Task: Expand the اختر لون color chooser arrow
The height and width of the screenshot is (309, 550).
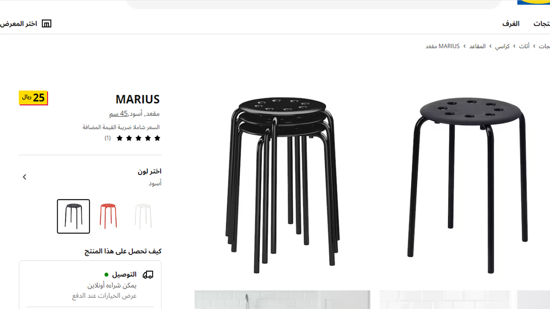Action: pyautogui.click(x=24, y=177)
